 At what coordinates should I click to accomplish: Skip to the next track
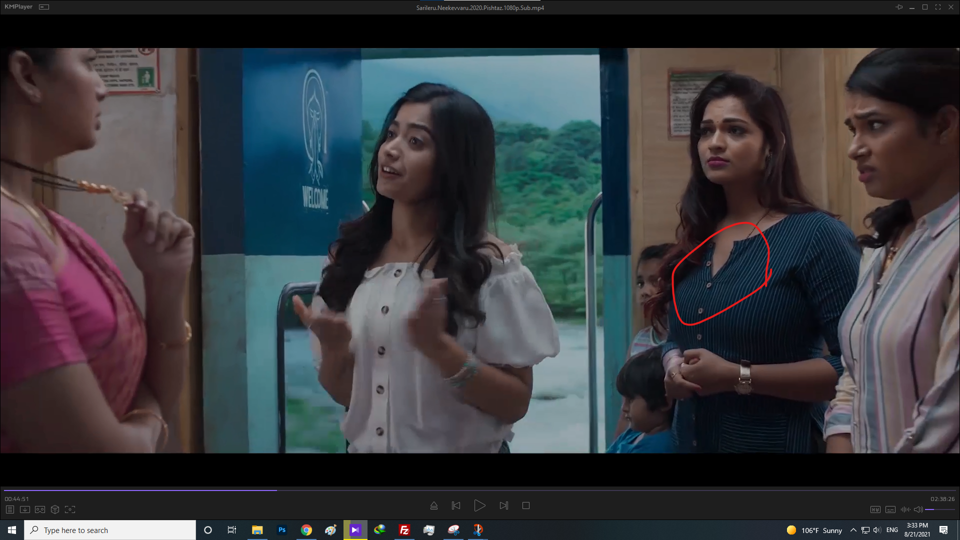coord(503,505)
